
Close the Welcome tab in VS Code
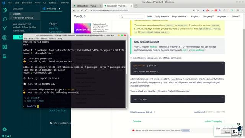tap(60, 9)
